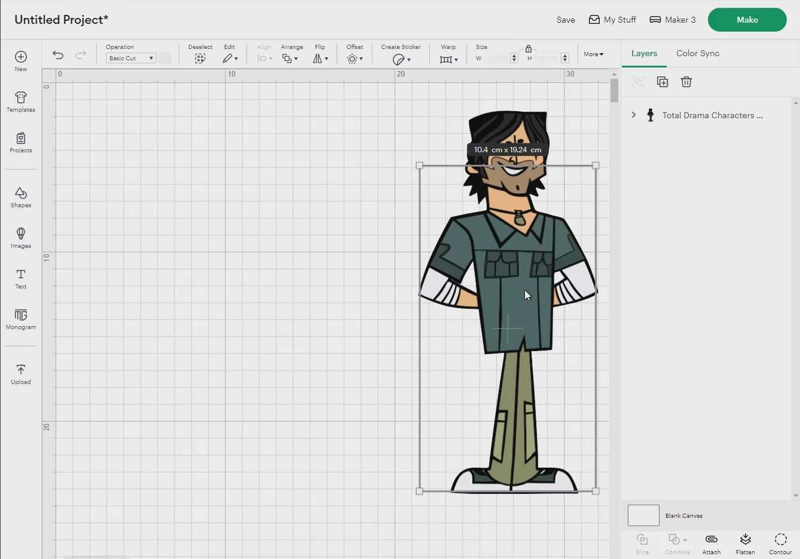Viewport: 800px width, 559px height.
Task: Expand the More toolbar menu
Action: pyautogui.click(x=593, y=54)
